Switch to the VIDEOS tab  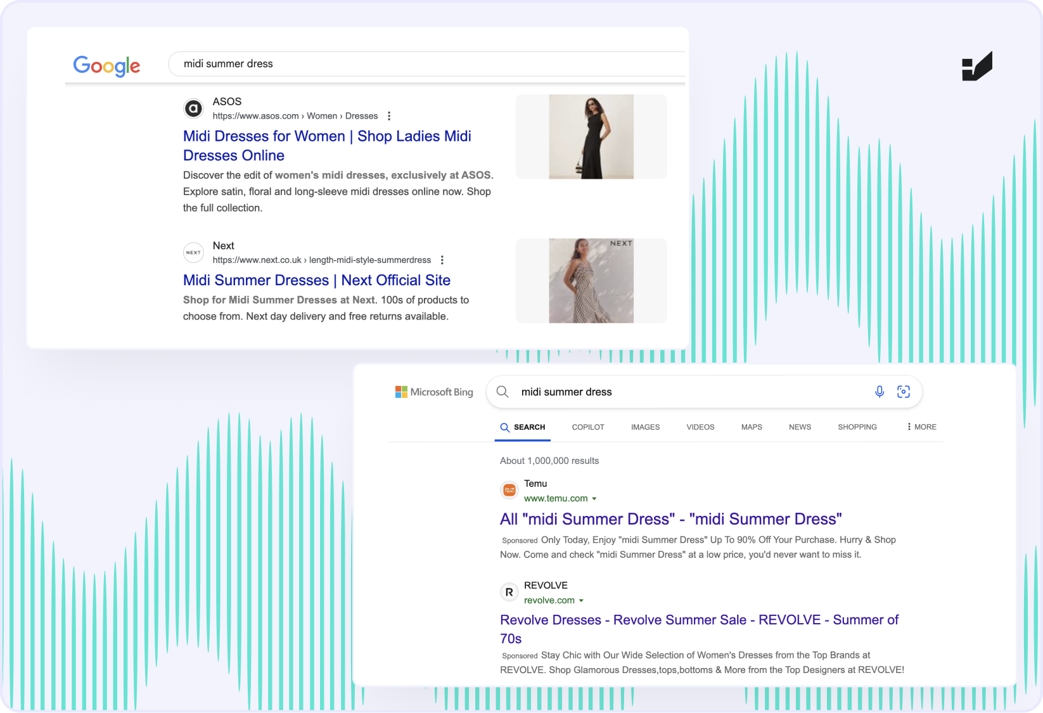(700, 427)
